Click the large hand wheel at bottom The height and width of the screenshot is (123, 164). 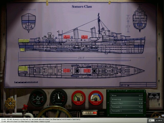[x=54, y=112]
